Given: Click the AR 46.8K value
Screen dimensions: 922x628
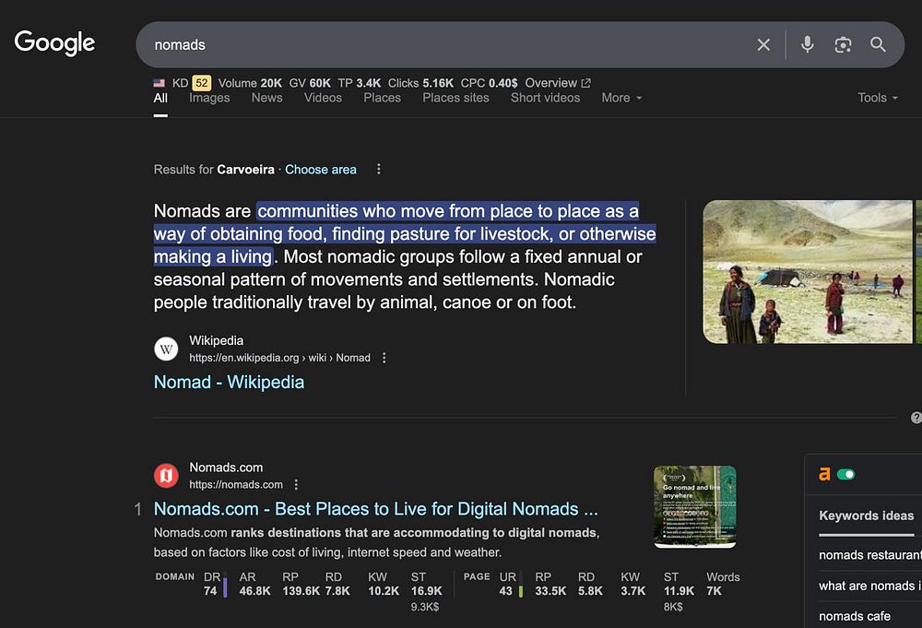Looking at the screenshot, I should [254, 584].
